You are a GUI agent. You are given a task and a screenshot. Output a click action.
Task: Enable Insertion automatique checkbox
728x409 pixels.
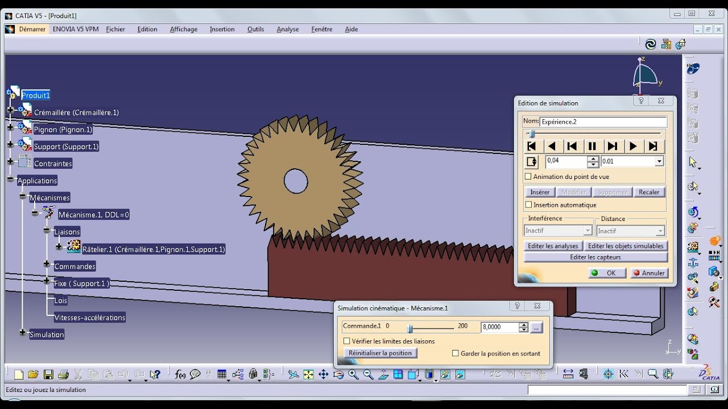point(528,204)
